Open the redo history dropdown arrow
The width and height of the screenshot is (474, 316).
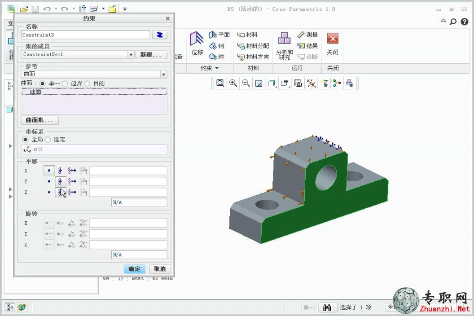(x=74, y=9)
